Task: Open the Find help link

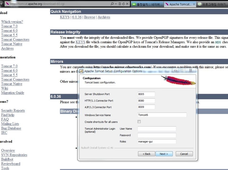Action: pyautogui.click(x=8, y=115)
